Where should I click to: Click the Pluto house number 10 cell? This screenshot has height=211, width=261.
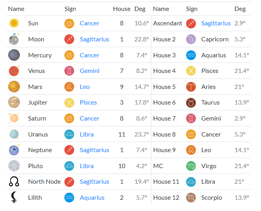122,166
